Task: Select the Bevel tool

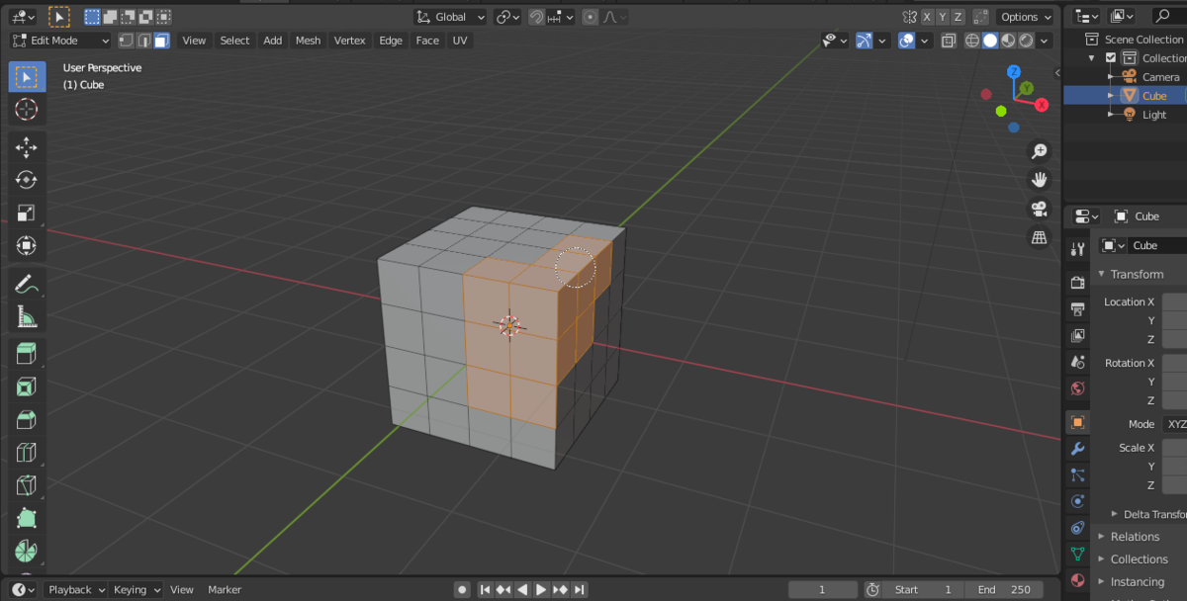Action: [x=27, y=420]
